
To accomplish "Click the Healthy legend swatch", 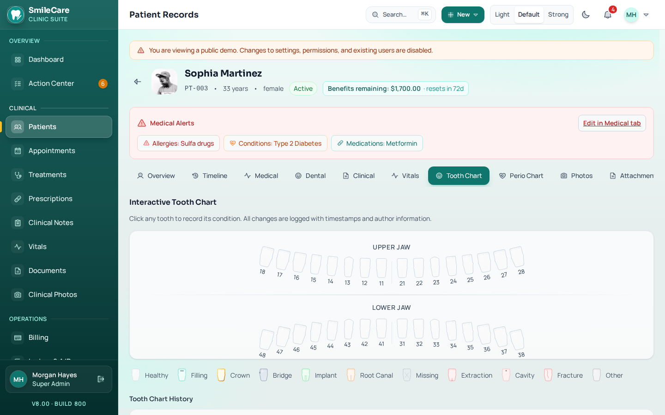I will (136, 375).
